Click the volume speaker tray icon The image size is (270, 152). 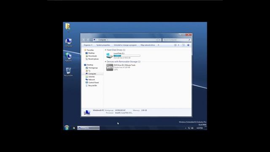[192, 128]
